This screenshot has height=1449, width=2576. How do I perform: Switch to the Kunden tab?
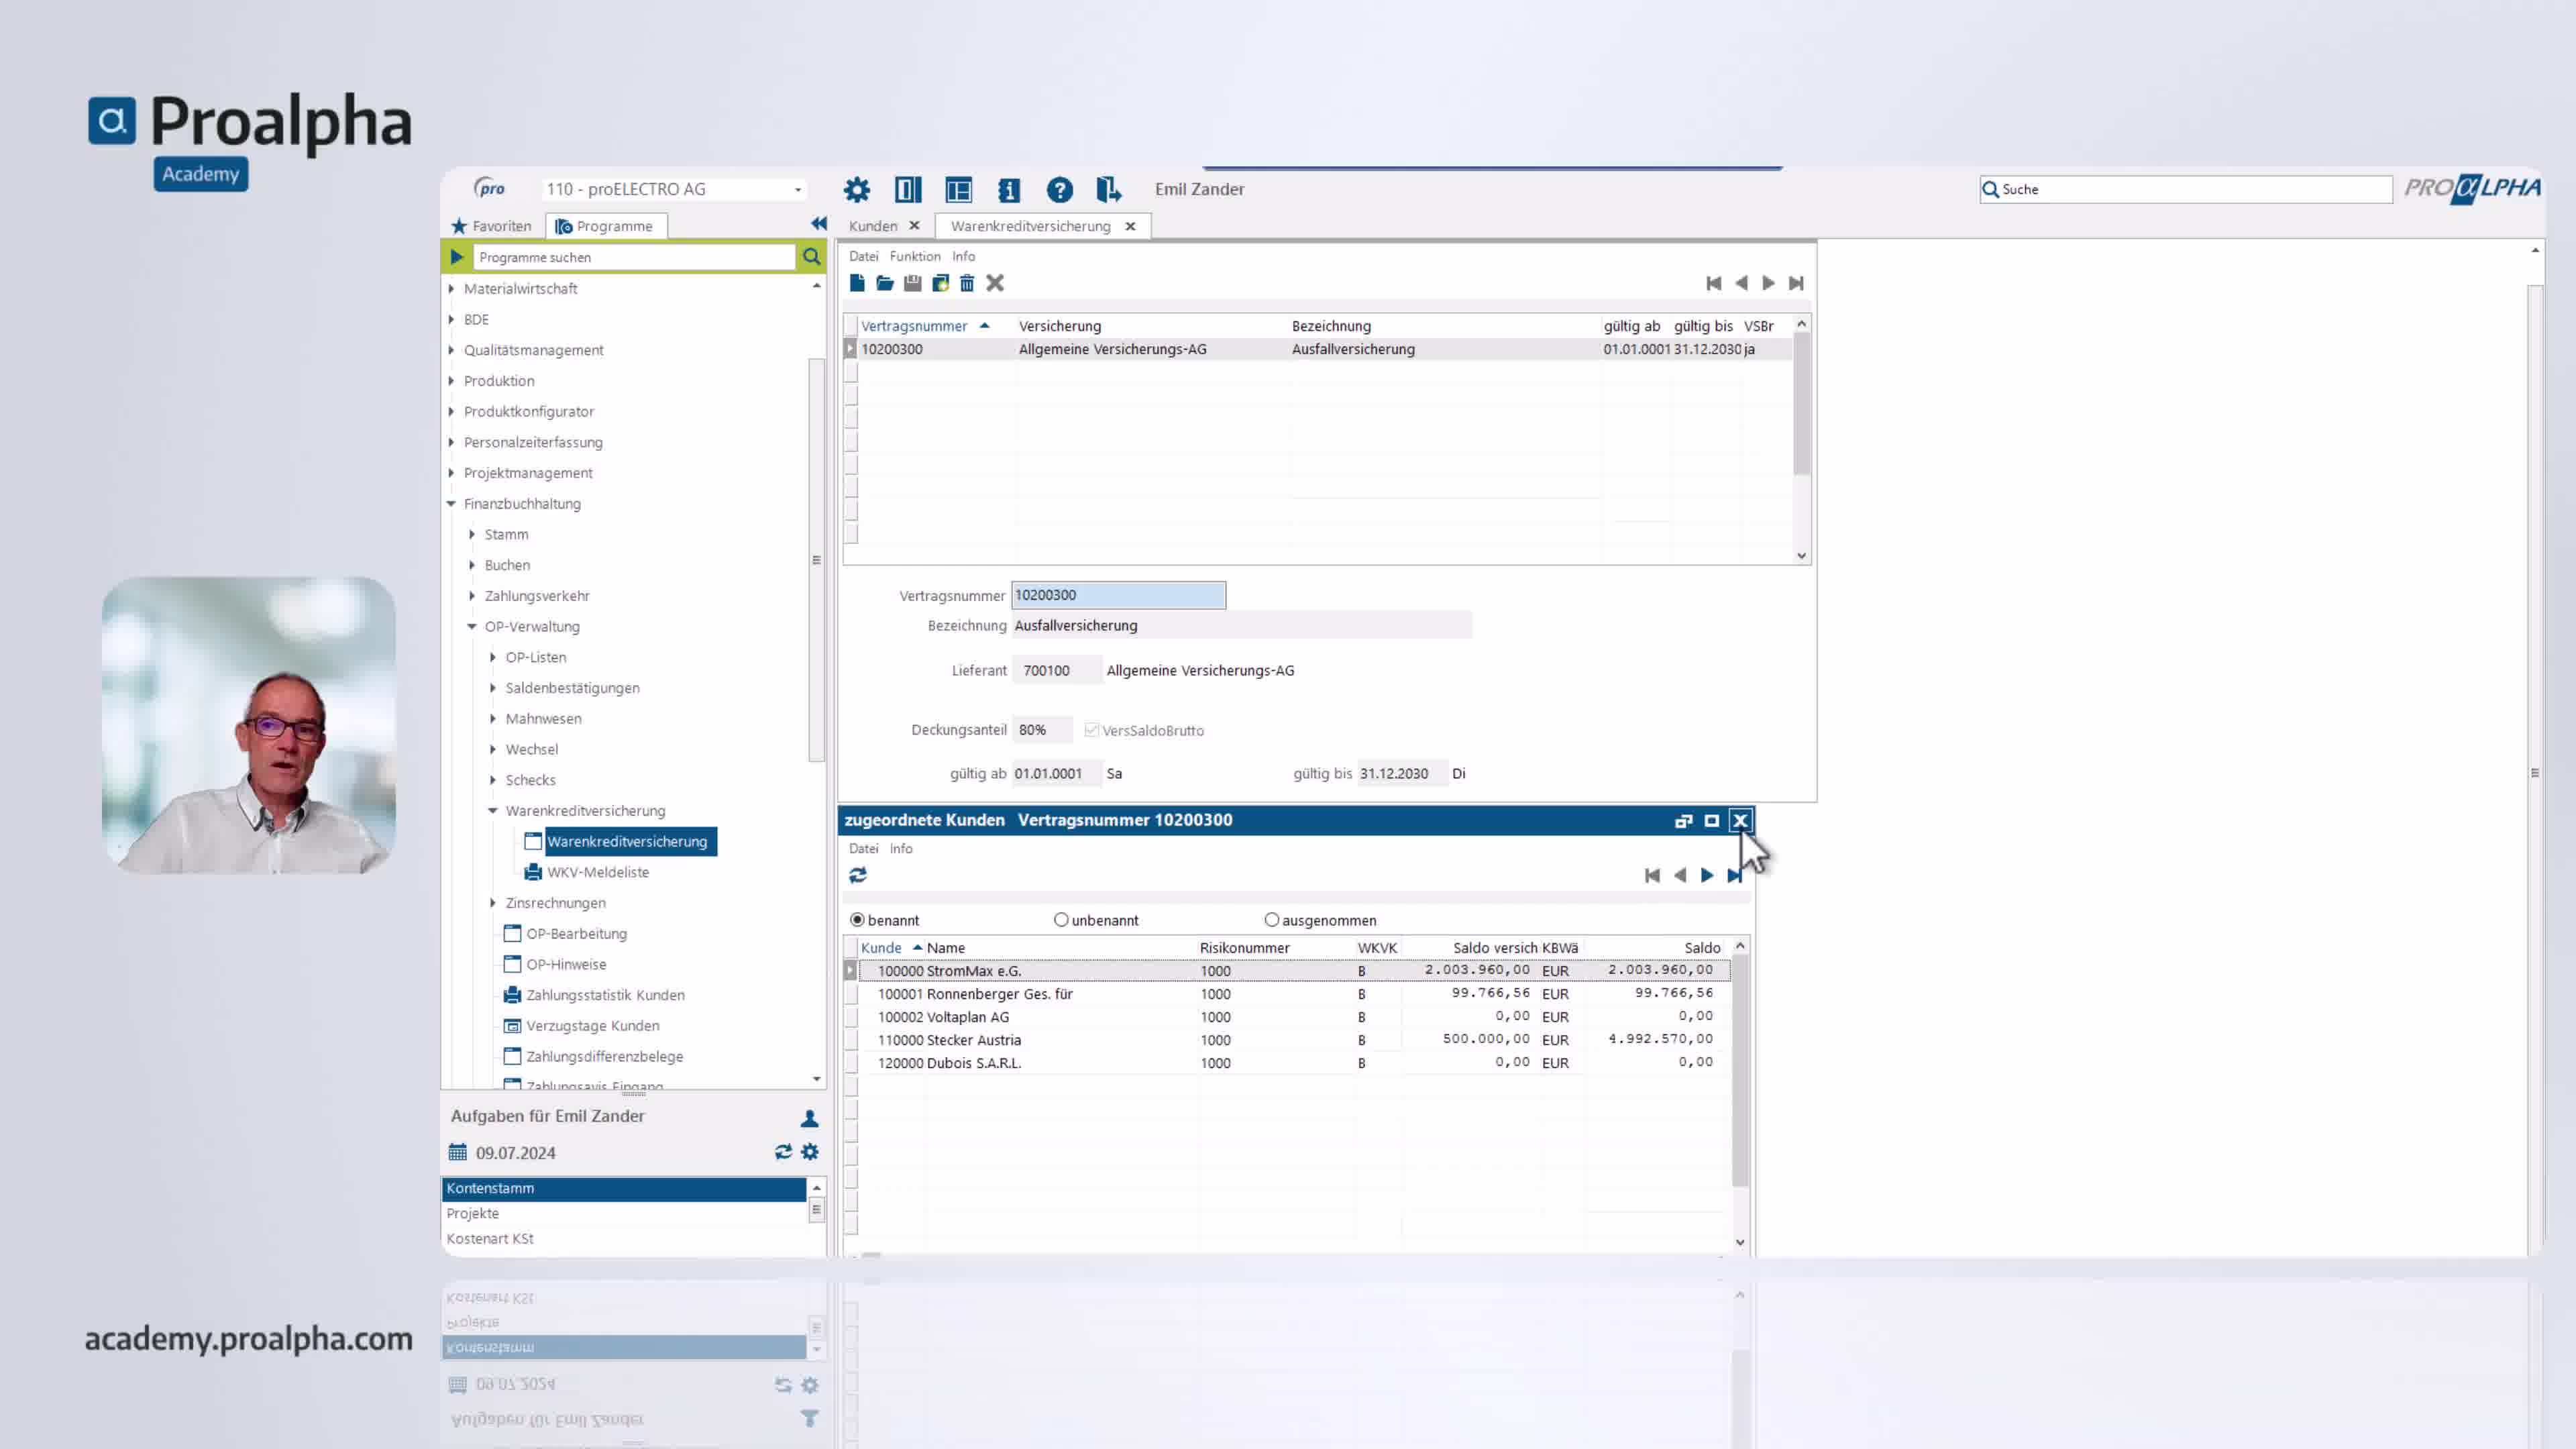pos(873,226)
